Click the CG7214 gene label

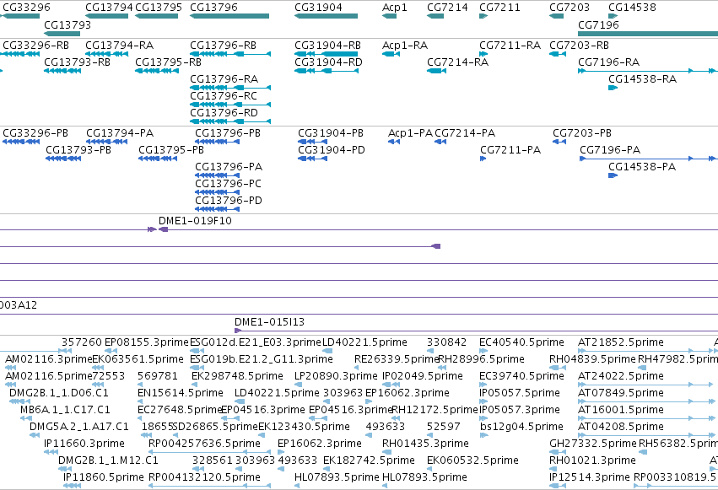click(x=447, y=8)
